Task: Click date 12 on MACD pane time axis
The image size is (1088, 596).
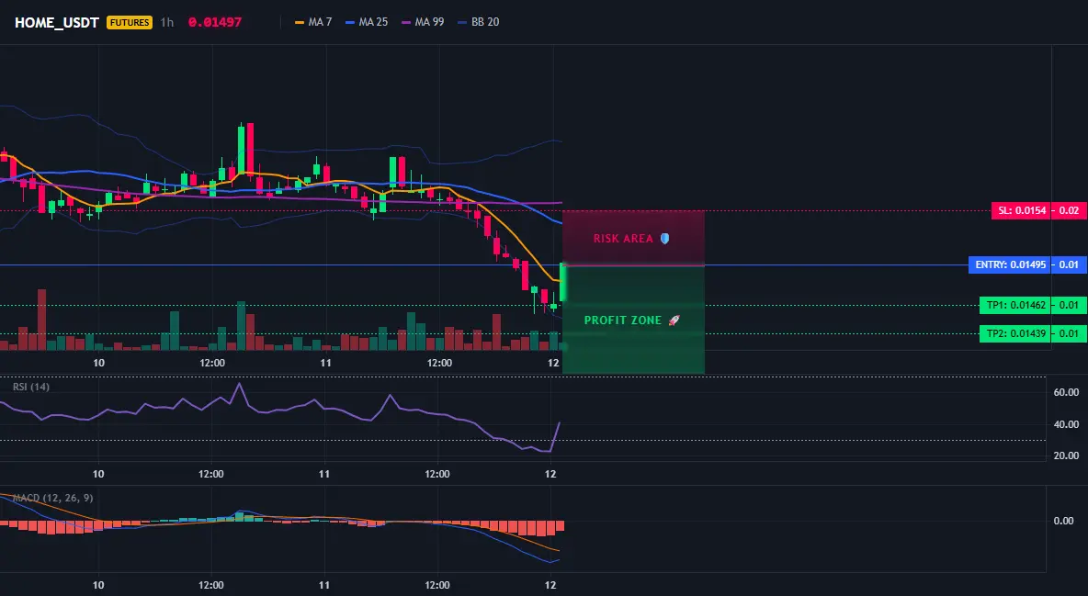Action: [550, 585]
